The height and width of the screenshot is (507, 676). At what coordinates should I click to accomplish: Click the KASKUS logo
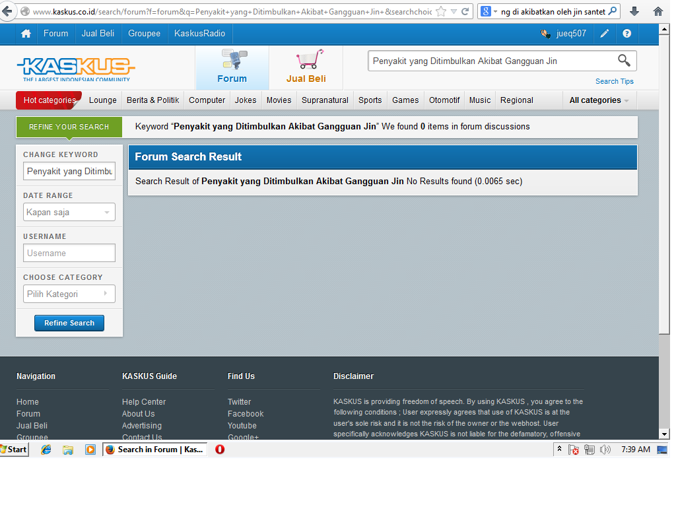pyautogui.click(x=76, y=69)
